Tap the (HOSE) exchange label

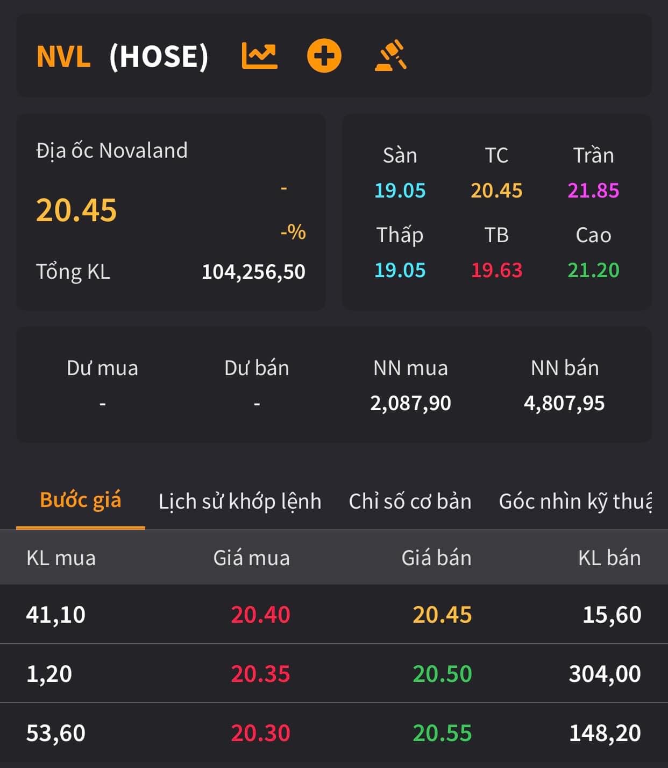[x=159, y=57]
